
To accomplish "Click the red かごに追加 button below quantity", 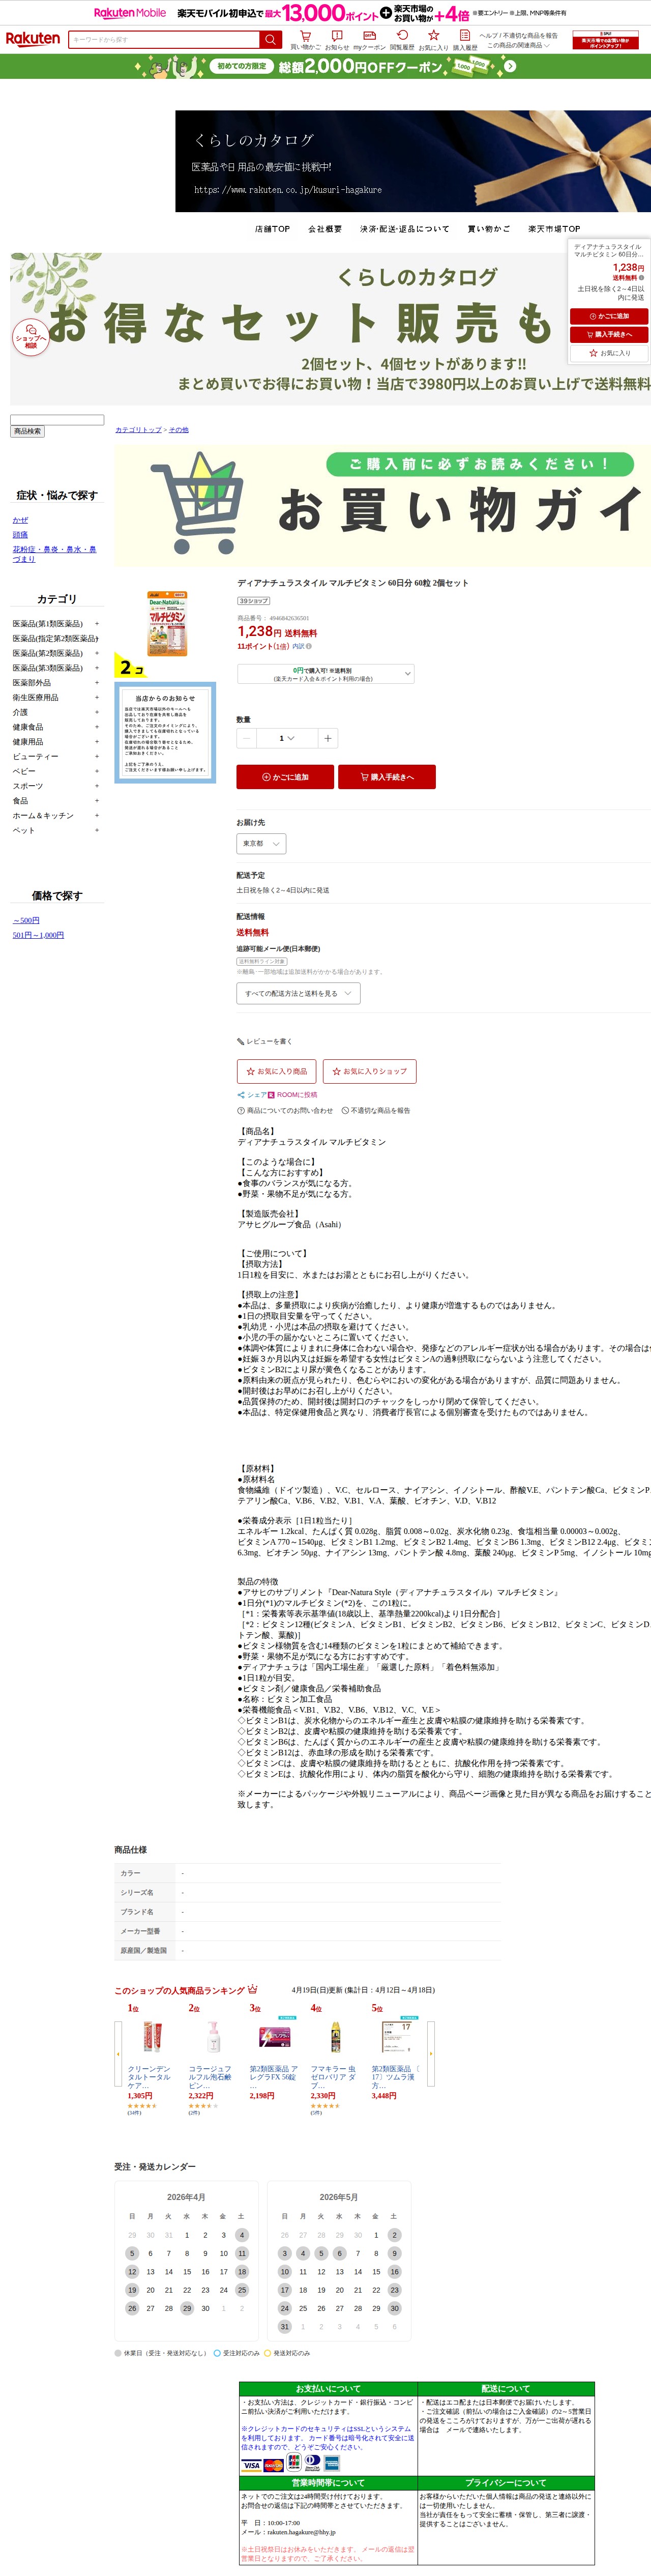I will click(285, 777).
